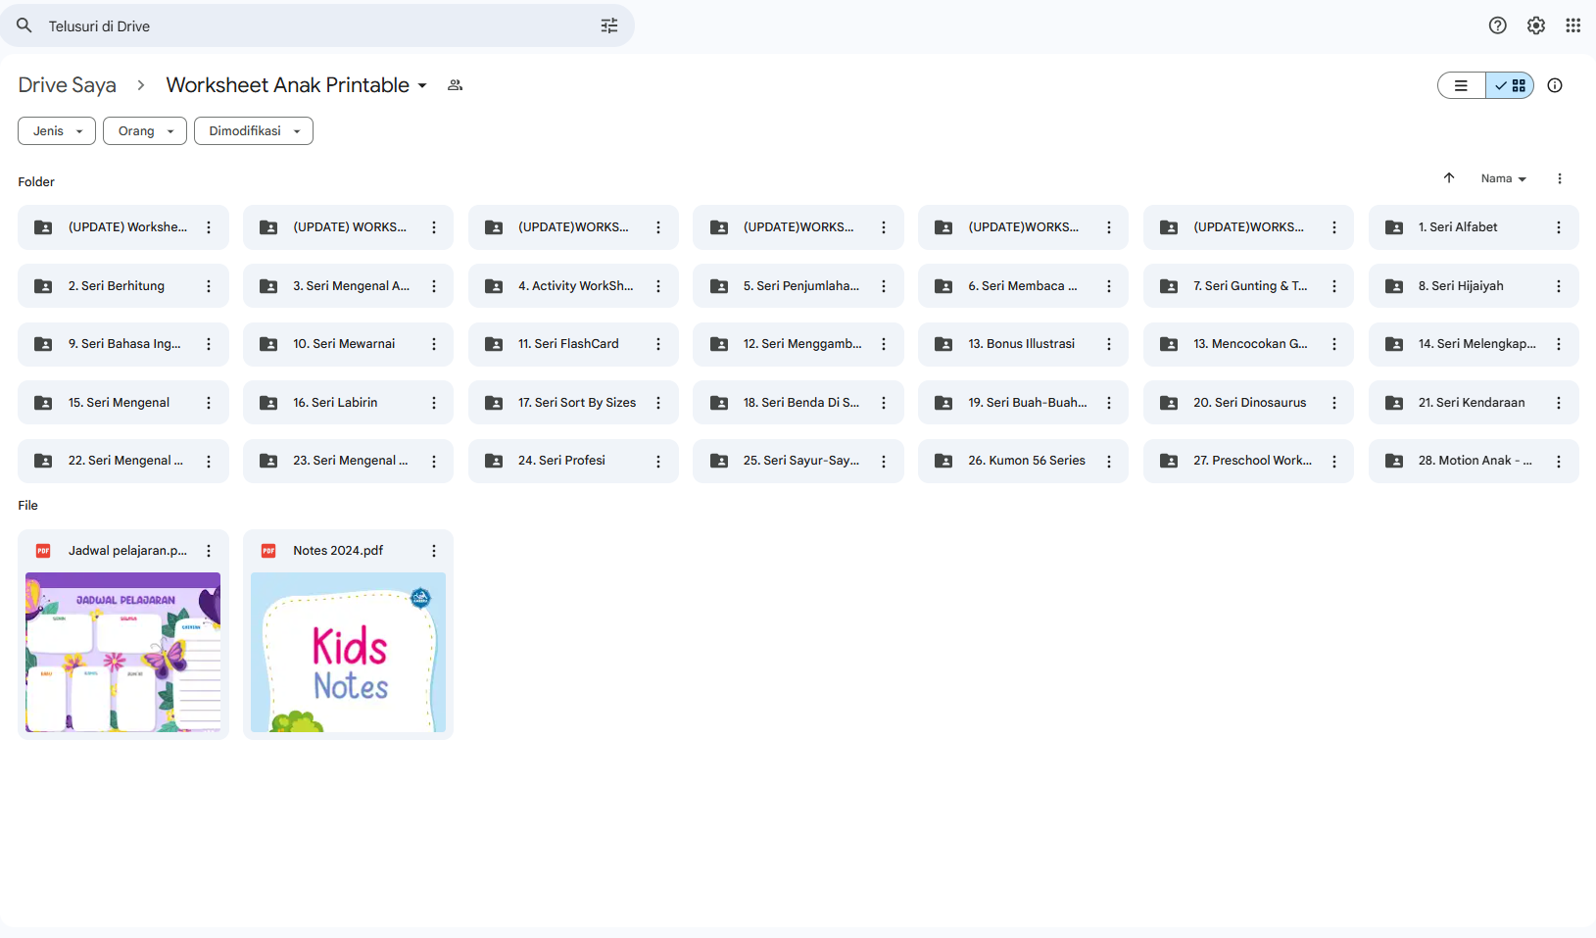Open the 20. Seri Dinosaurus folder
This screenshot has height=938, width=1596.
click(1248, 403)
